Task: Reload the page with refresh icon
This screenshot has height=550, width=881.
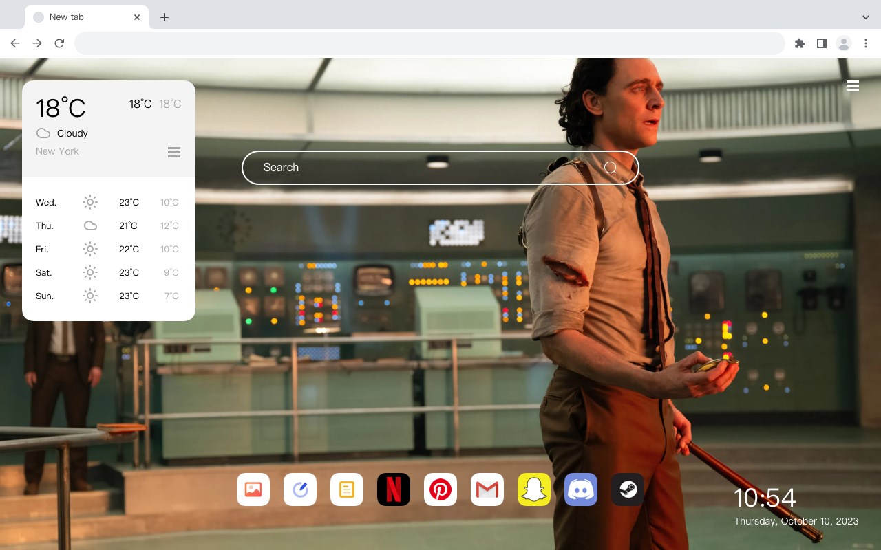Action: (59, 43)
